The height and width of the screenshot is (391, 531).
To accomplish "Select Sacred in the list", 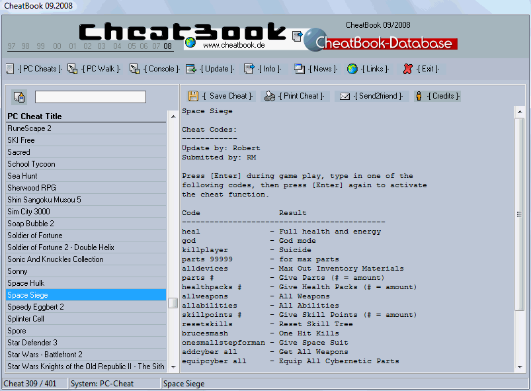I will pos(87,152).
